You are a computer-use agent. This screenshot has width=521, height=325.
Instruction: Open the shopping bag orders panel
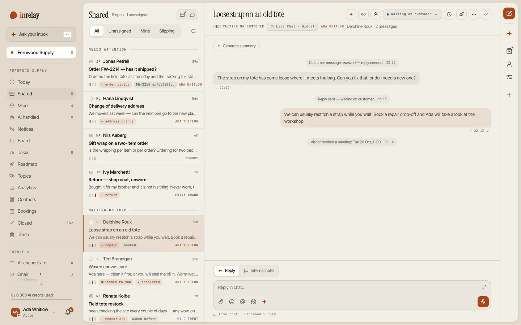509,51
